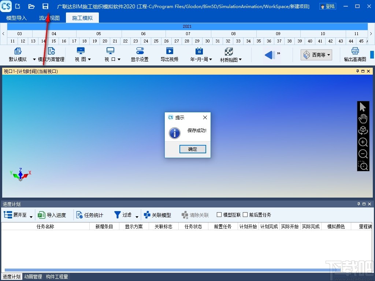Maximize the 视口1 viewport panel
375x281 pixels.
click(x=363, y=71)
